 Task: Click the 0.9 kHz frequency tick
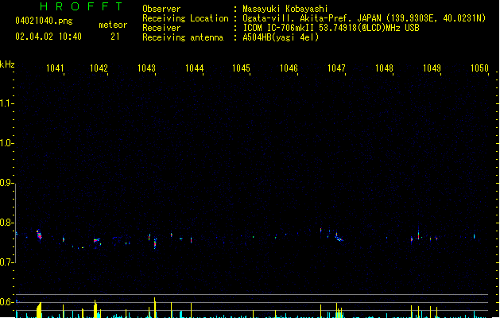point(6,183)
